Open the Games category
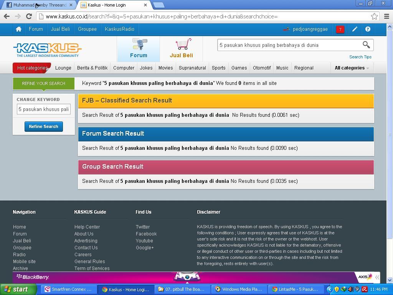 pyautogui.click(x=239, y=68)
